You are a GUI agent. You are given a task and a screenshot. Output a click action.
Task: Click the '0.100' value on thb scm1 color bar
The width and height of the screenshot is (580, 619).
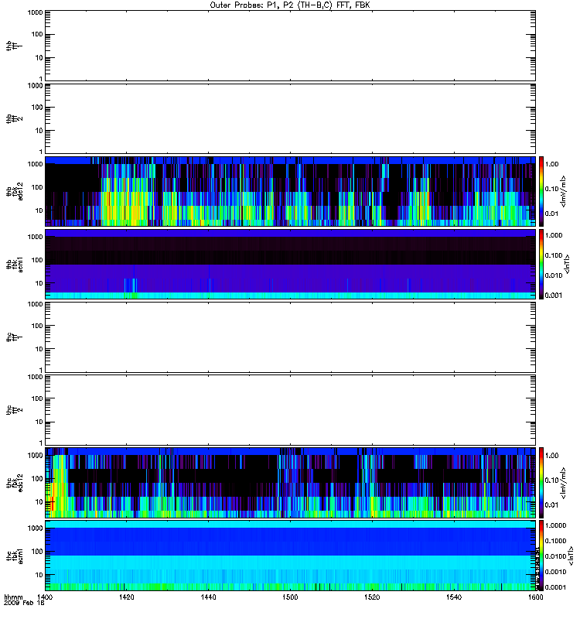click(554, 255)
